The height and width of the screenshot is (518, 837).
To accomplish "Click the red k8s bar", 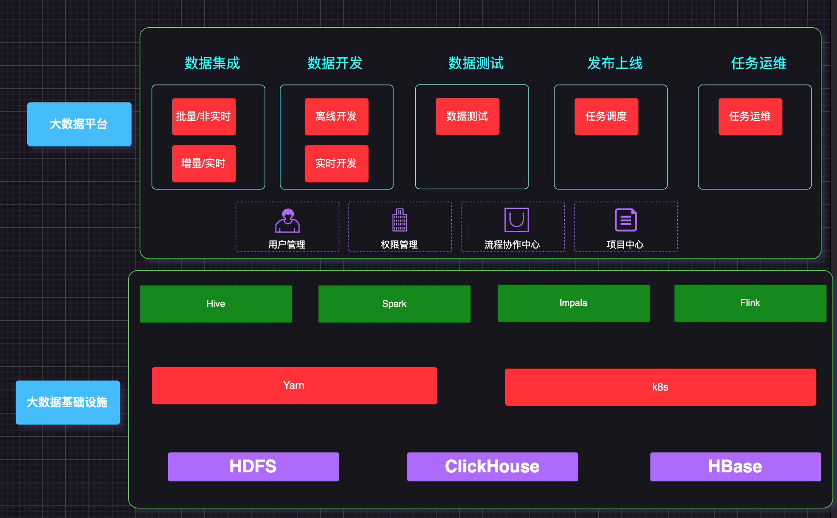I will tap(660, 387).
